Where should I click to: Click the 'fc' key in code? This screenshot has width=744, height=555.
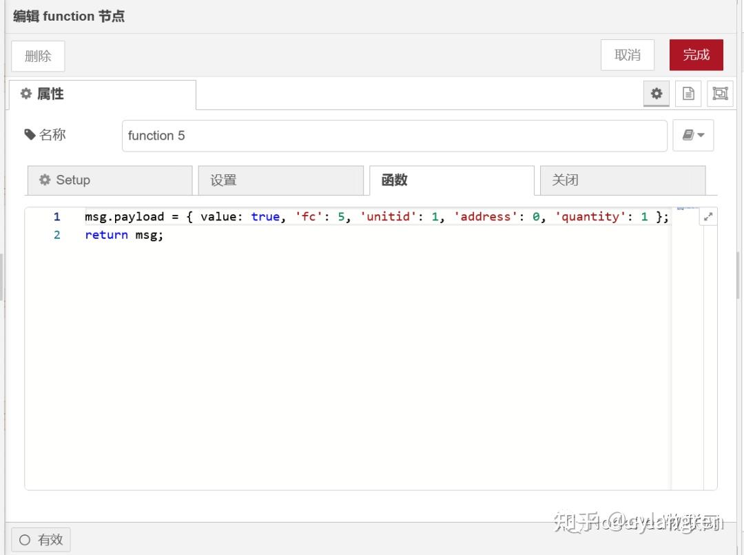309,217
